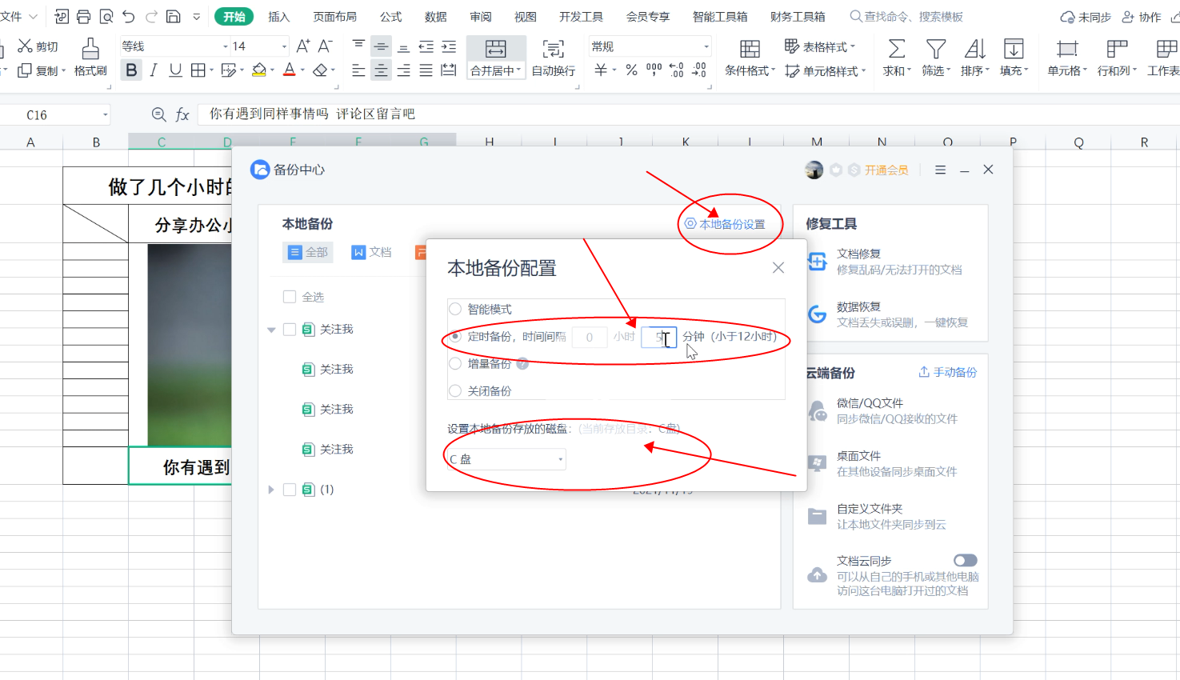Check the (1) item checkbox
Screen dimensions: 1180x680
(x=290, y=489)
